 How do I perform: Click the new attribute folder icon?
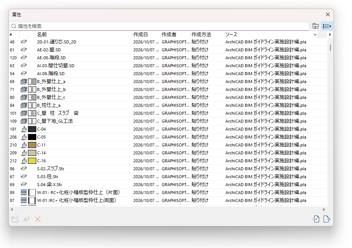(15, 219)
